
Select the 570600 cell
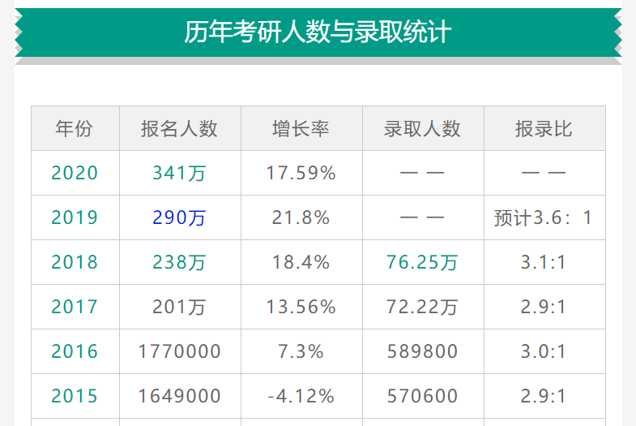[422, 396]
